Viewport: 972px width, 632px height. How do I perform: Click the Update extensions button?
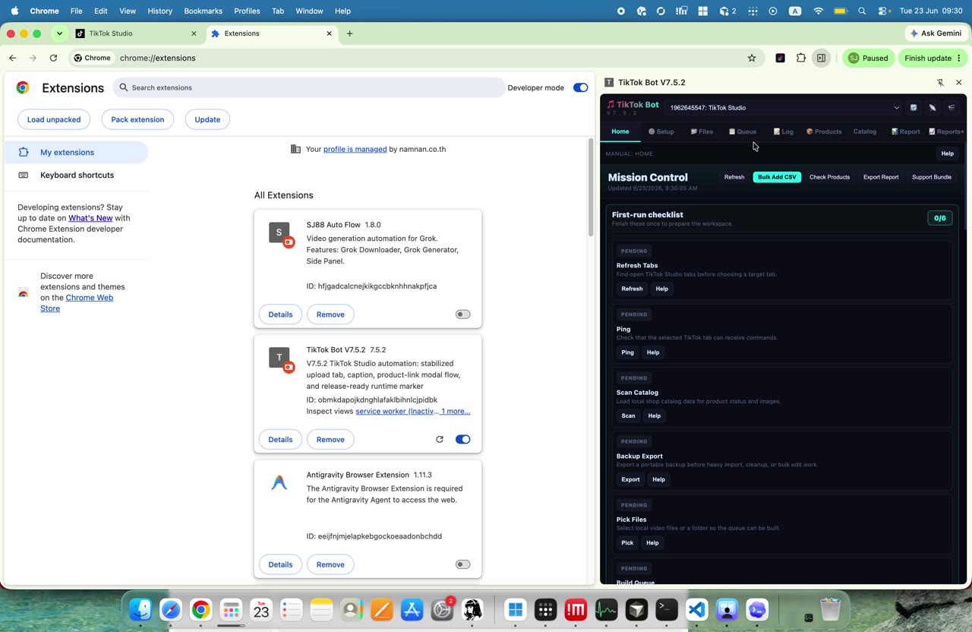[207, 119]
